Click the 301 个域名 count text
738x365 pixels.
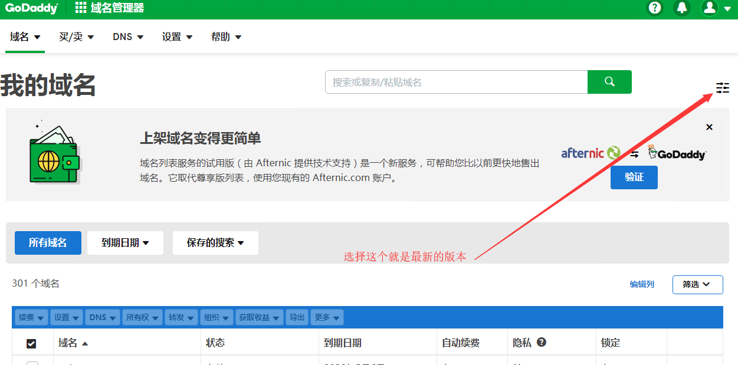point(36,284)
